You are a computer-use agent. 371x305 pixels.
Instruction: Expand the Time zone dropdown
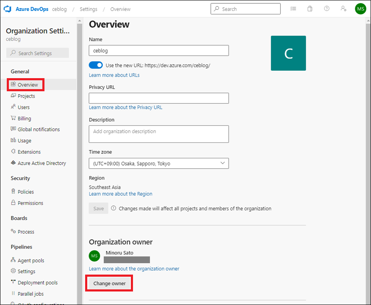tap(159, 163)
